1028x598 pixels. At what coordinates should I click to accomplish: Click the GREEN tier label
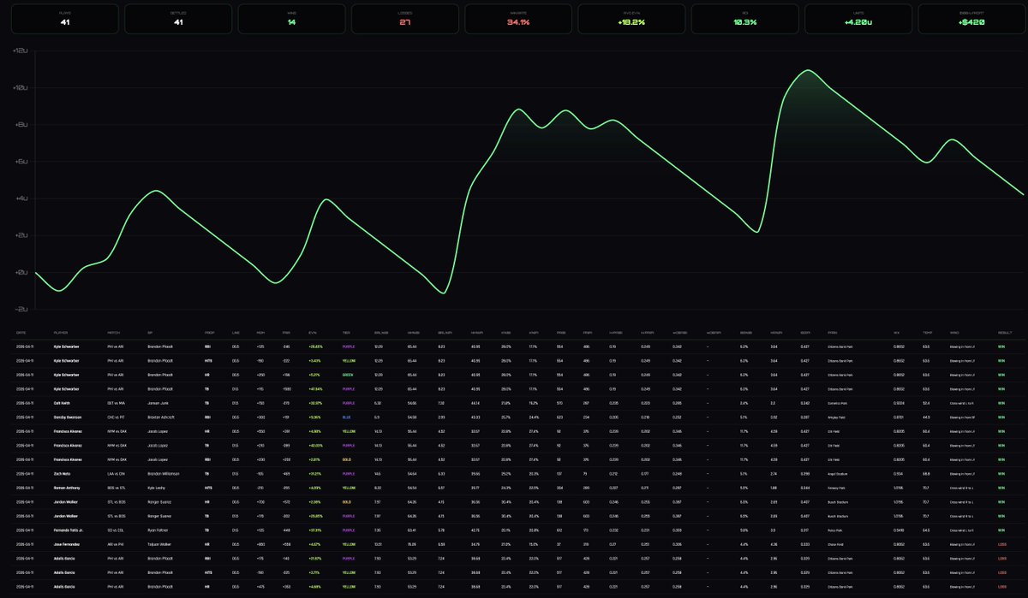tap(346, 375)
